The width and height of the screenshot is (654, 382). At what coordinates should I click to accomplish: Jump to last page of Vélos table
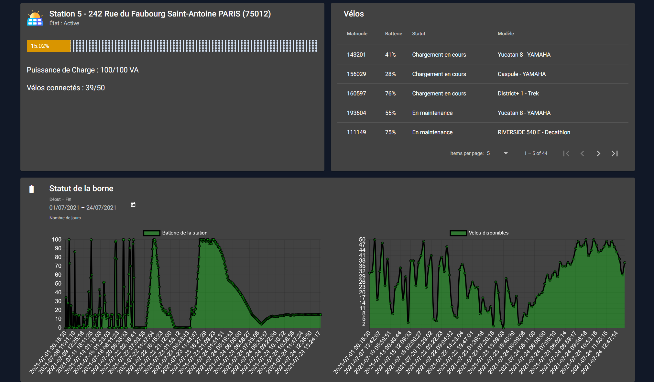point(615,154)
